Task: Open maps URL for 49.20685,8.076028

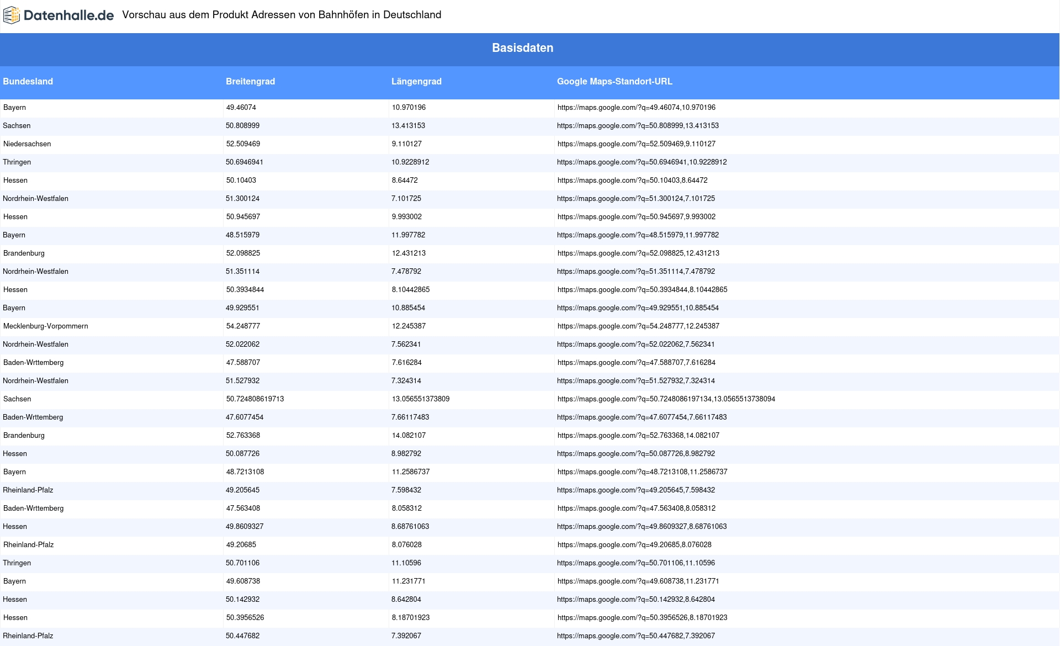Action: tap(634, 545)
